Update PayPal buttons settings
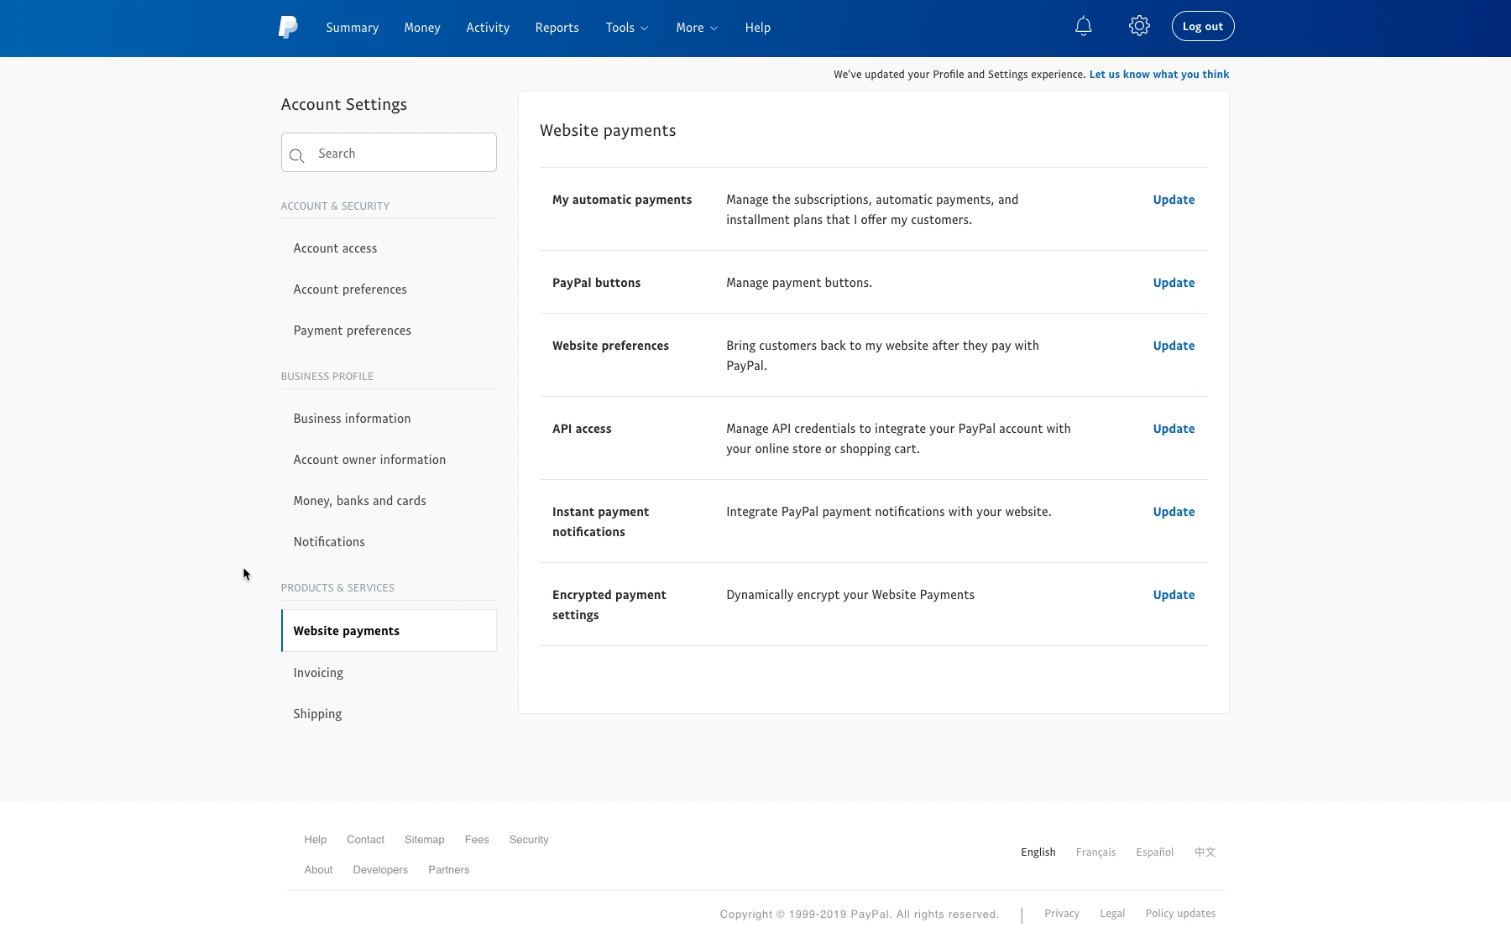Viewport: 1511px width, 938px height. 1174,283
